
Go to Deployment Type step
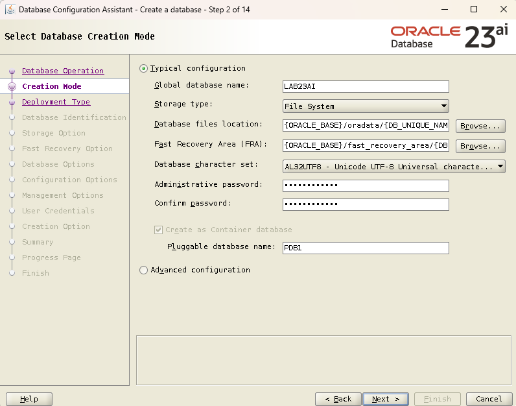point(56,102)
